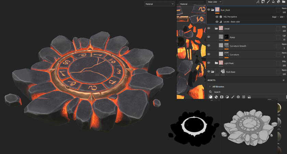287x154 pixels.
Task: Select the Levels - Base color effect
Action: coord(232,22)
